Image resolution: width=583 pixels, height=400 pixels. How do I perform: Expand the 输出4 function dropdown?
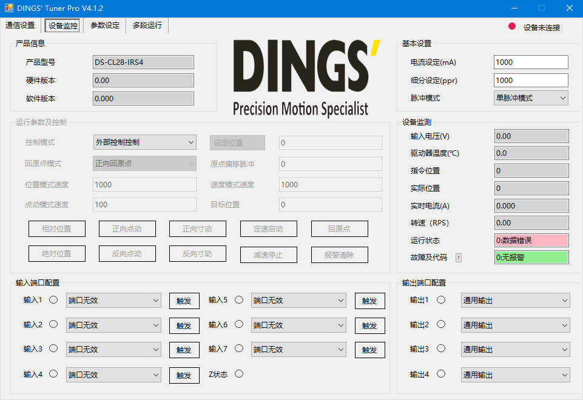(x=515, y=375)
